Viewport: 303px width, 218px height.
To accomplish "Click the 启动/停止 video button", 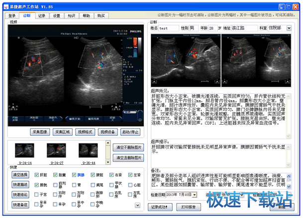I will [x=130, y=132].
